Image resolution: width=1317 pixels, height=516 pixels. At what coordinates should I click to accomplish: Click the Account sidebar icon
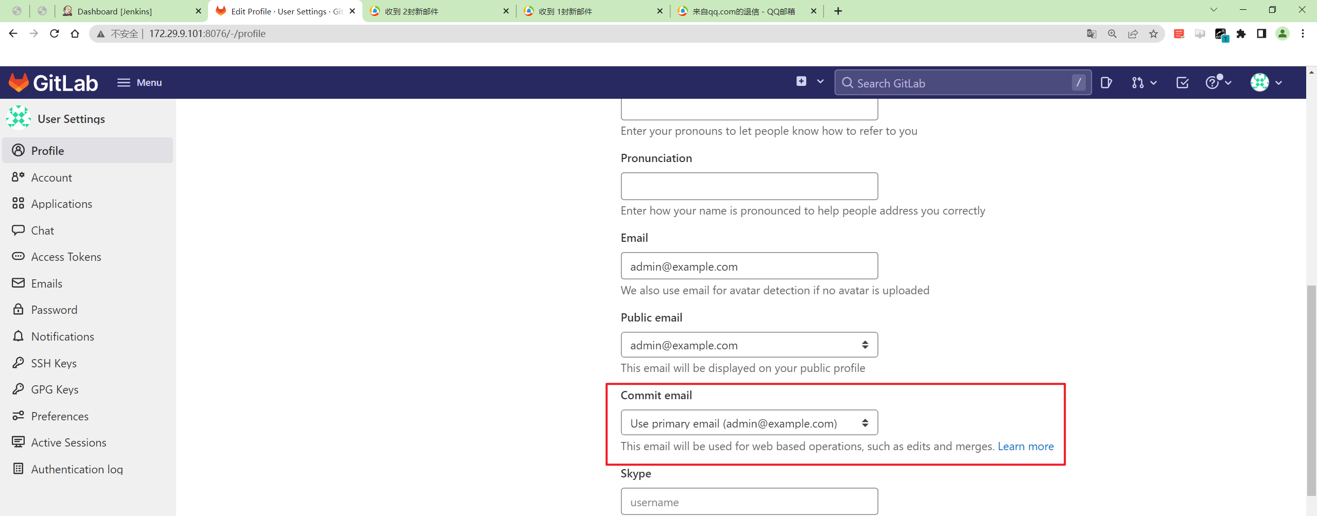18,177
